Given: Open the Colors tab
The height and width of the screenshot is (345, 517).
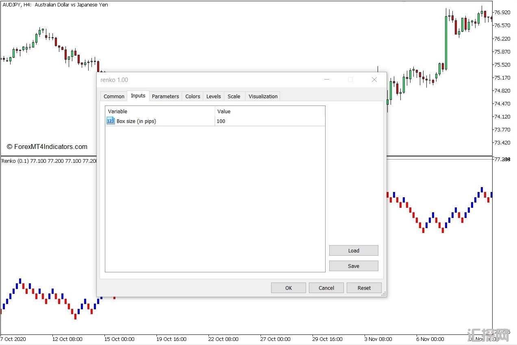Looking at the screenshot, I should [193, 96].
